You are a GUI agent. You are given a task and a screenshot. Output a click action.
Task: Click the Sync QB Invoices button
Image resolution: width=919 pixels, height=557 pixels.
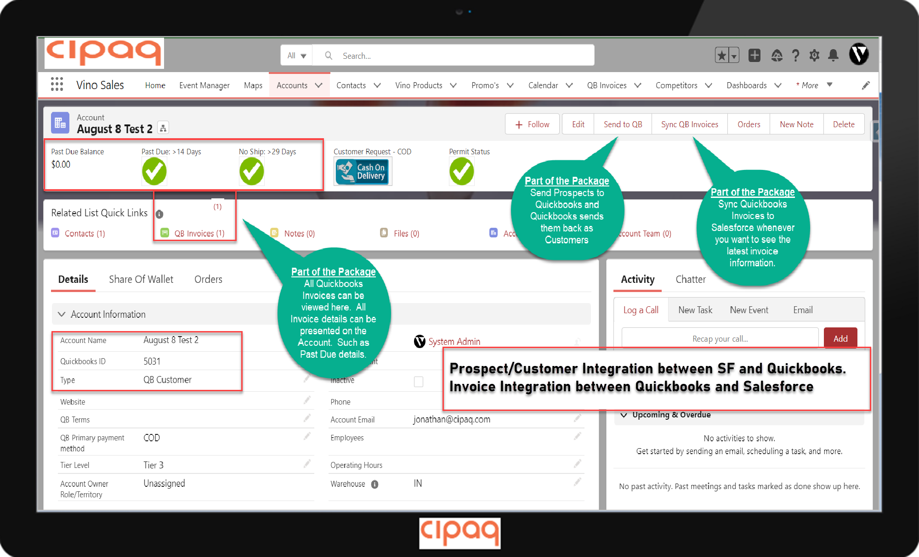(x=689, y=124)
